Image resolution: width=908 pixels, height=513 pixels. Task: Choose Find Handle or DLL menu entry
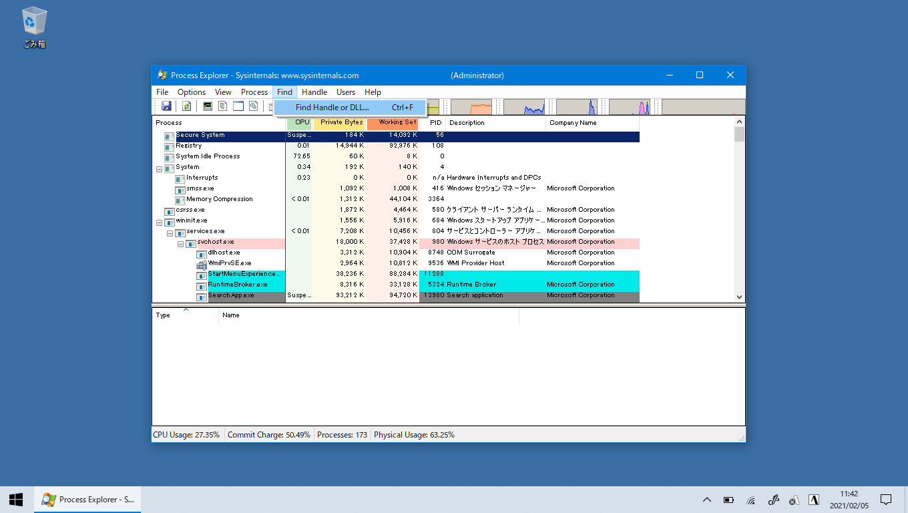tap(351, 108)
